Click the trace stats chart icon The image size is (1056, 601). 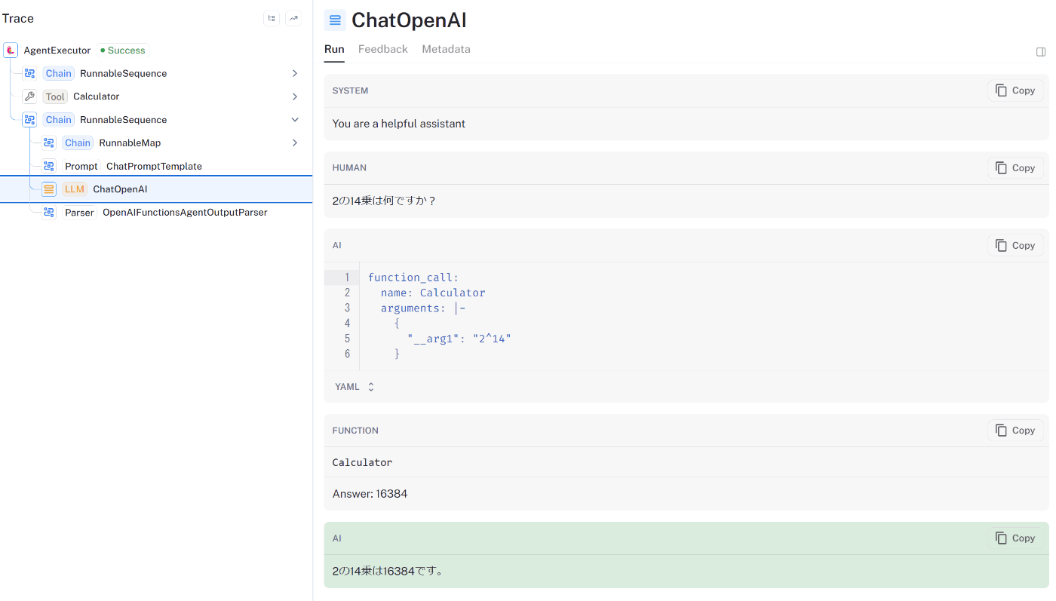[x=293, y=18]
